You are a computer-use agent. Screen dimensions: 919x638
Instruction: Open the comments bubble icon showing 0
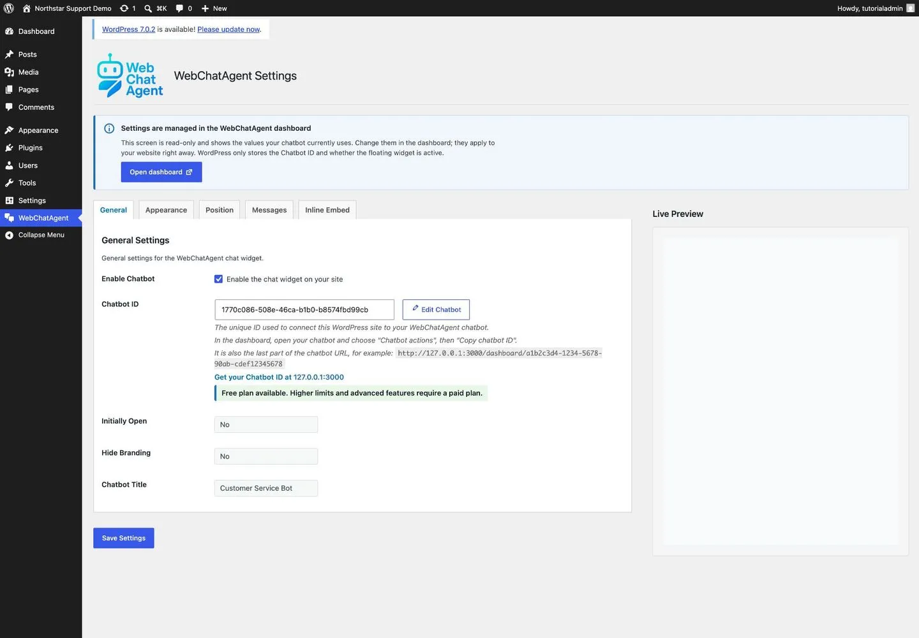click(x=179, y=8)
